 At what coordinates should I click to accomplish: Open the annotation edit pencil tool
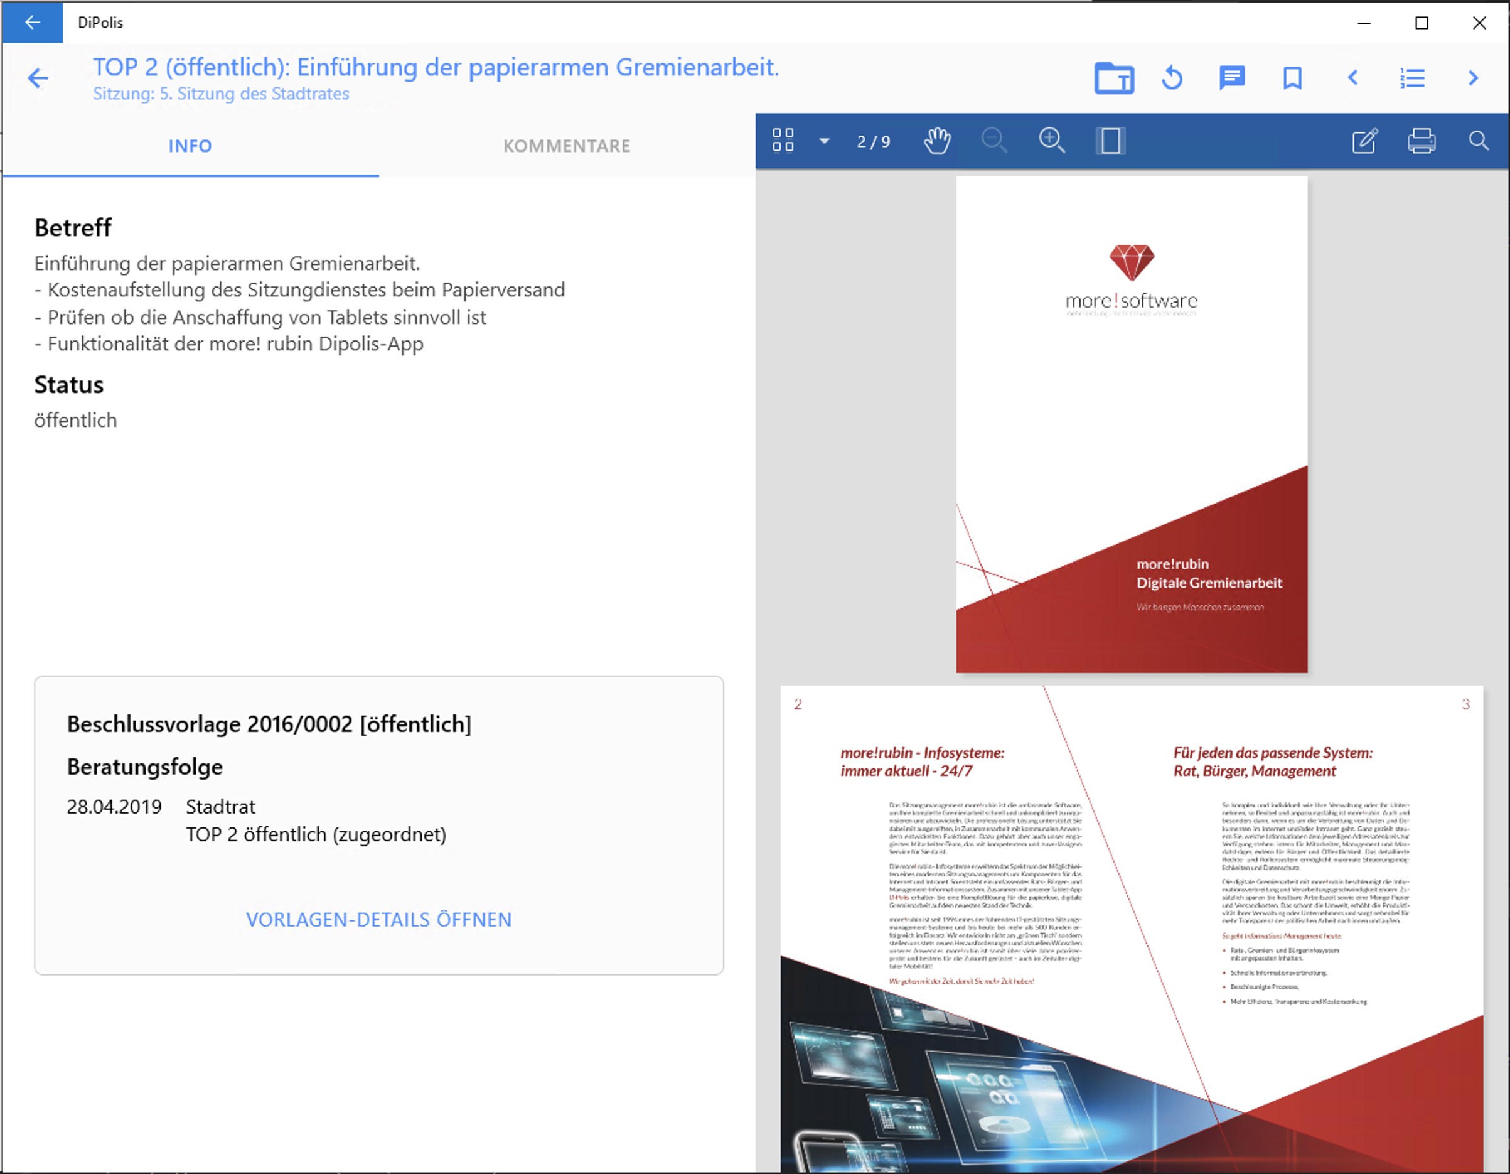(x=1364, y=141)
